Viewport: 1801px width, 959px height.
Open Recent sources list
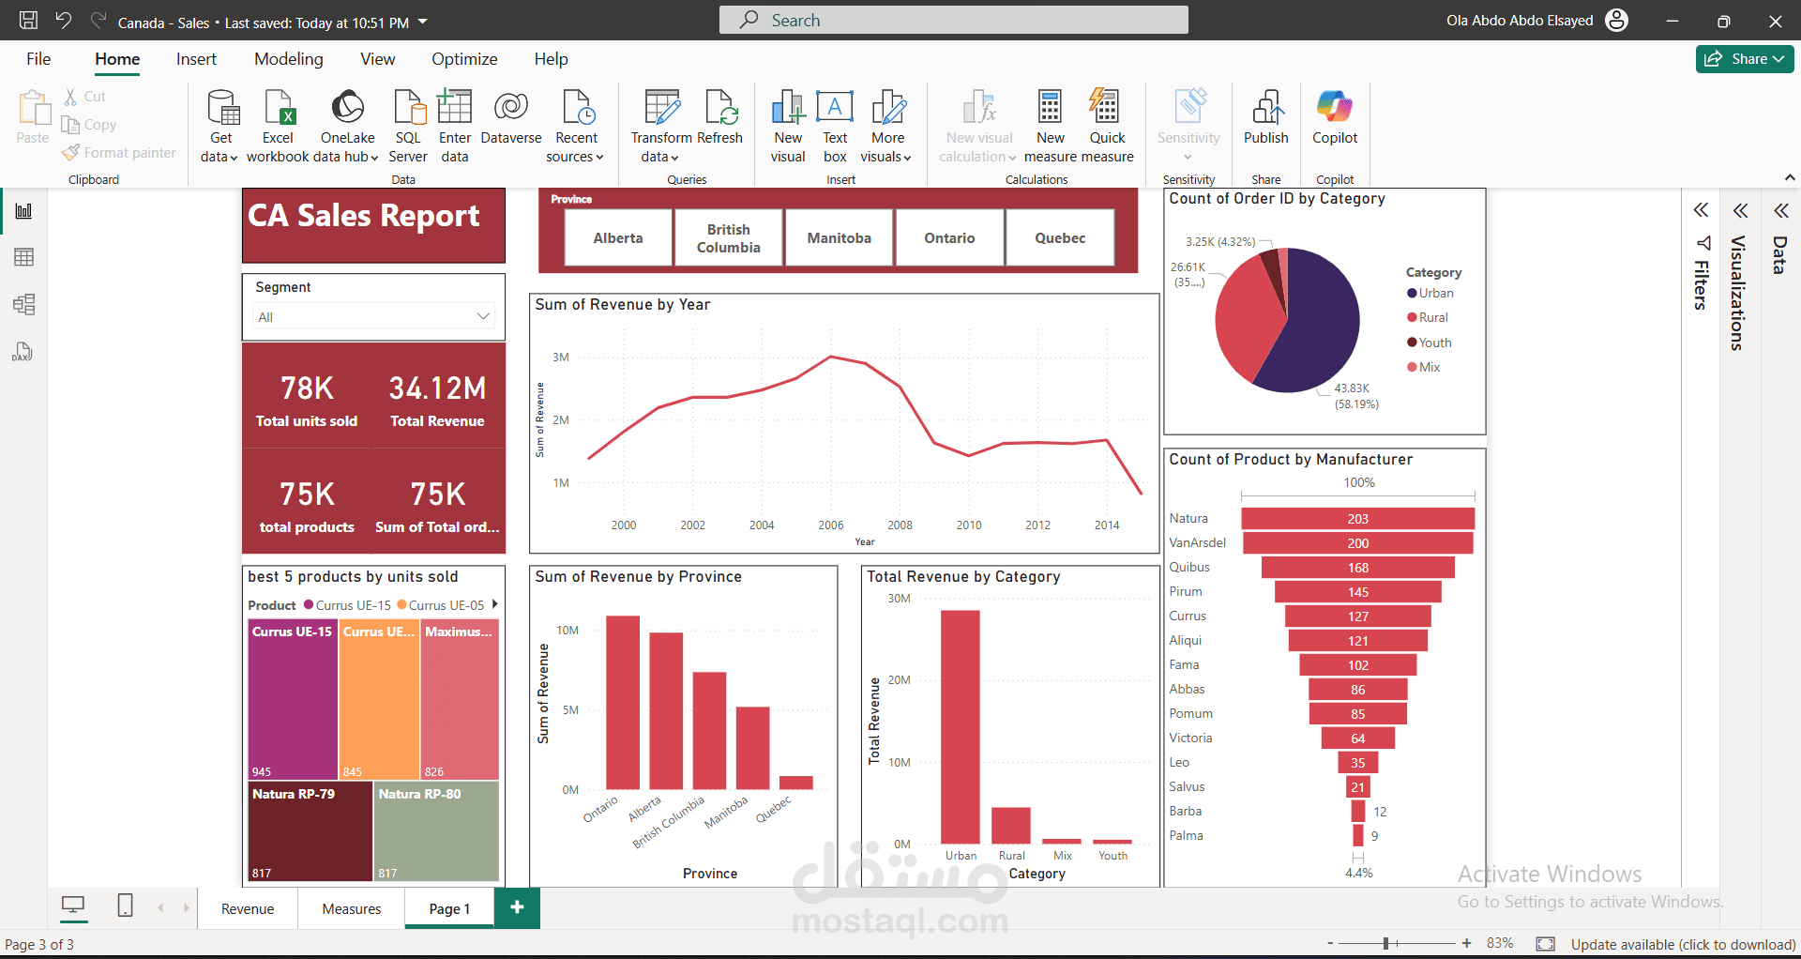pyautogui.click(x=575, y=127)
